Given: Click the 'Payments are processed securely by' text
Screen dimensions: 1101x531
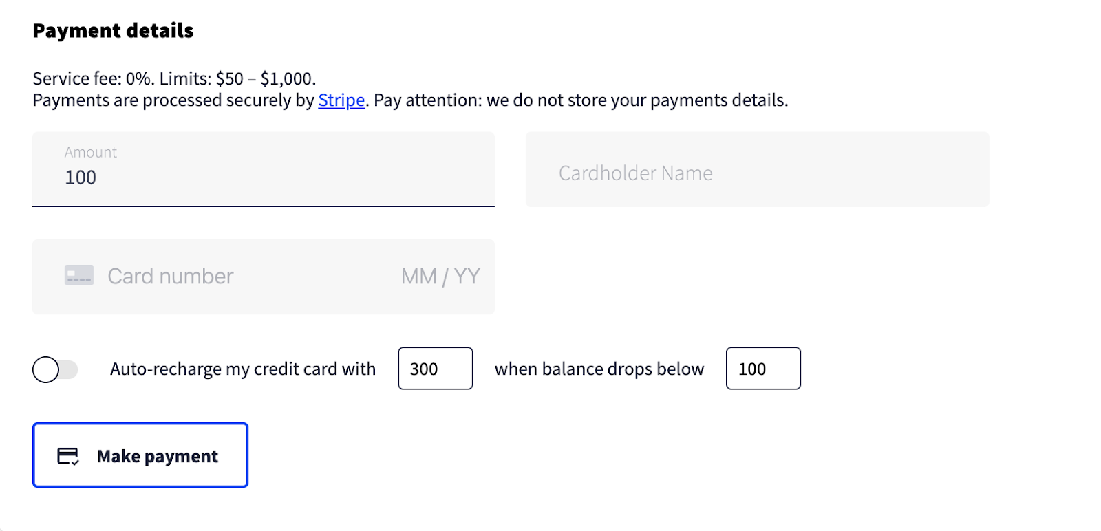Looking at the screenshot, I should (x=173, y=100).
